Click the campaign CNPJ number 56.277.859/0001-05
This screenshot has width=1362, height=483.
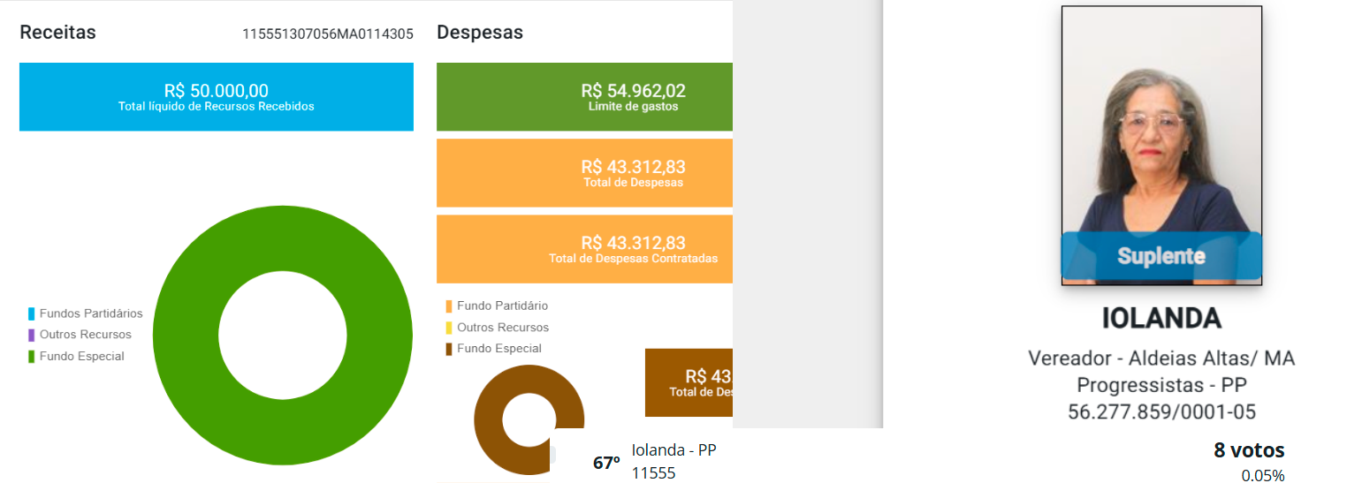pyautogui.click(x=1160, y=411)
